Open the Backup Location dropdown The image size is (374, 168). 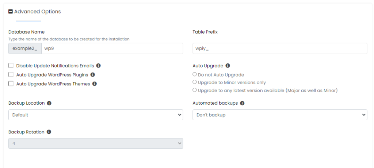(x=96, y=115)
